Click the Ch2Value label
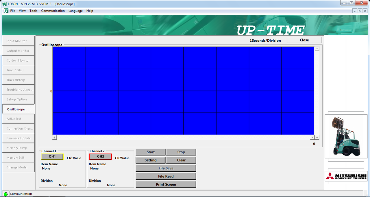 click(122, 158)
